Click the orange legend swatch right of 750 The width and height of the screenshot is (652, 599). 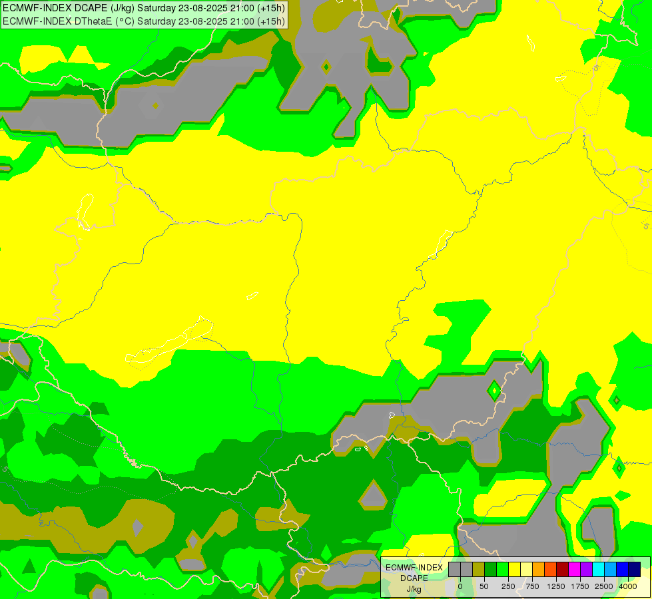(x=539, y=569)
